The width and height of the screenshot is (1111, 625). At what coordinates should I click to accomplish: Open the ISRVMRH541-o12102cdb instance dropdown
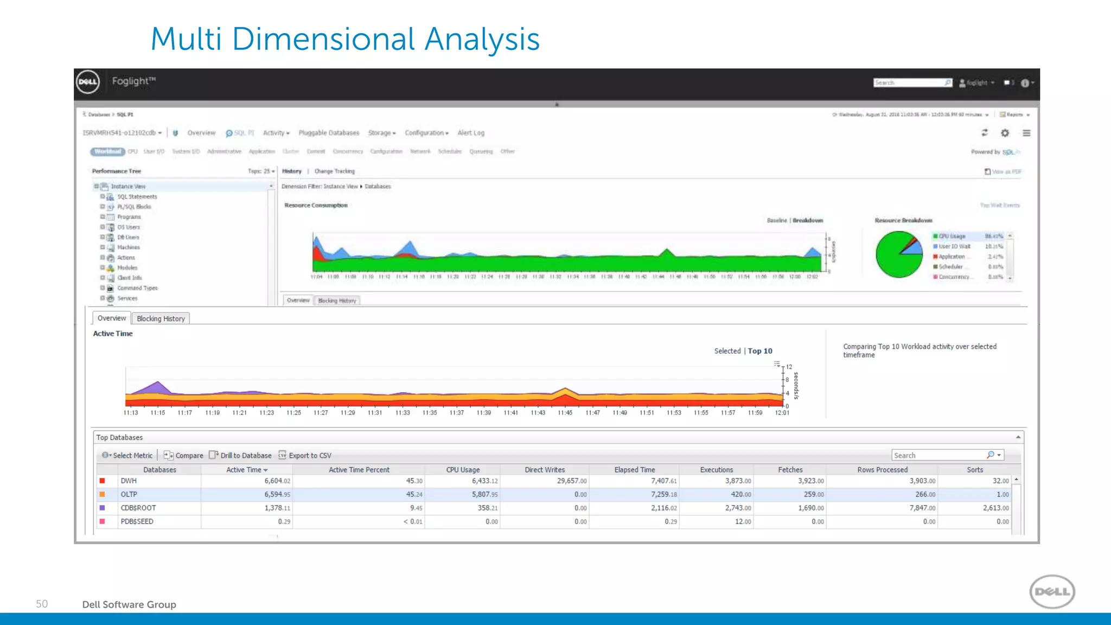(x=122, y=133)
